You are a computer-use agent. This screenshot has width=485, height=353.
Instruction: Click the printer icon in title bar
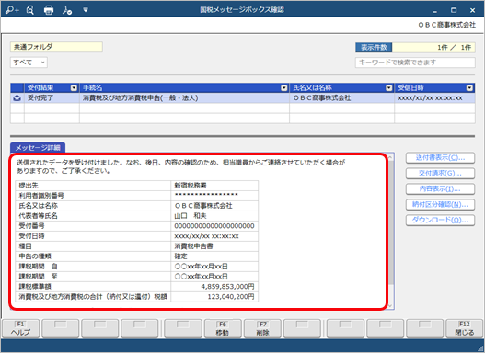(49, 10)
